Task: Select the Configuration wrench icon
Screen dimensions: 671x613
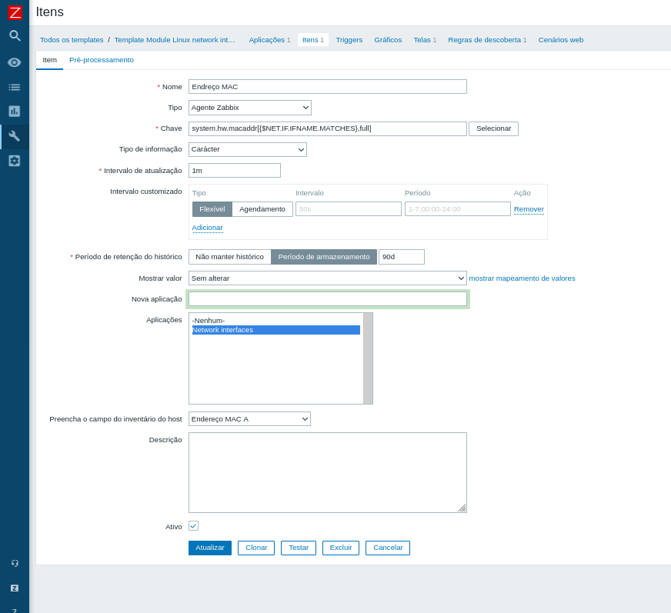Action: 14,136
